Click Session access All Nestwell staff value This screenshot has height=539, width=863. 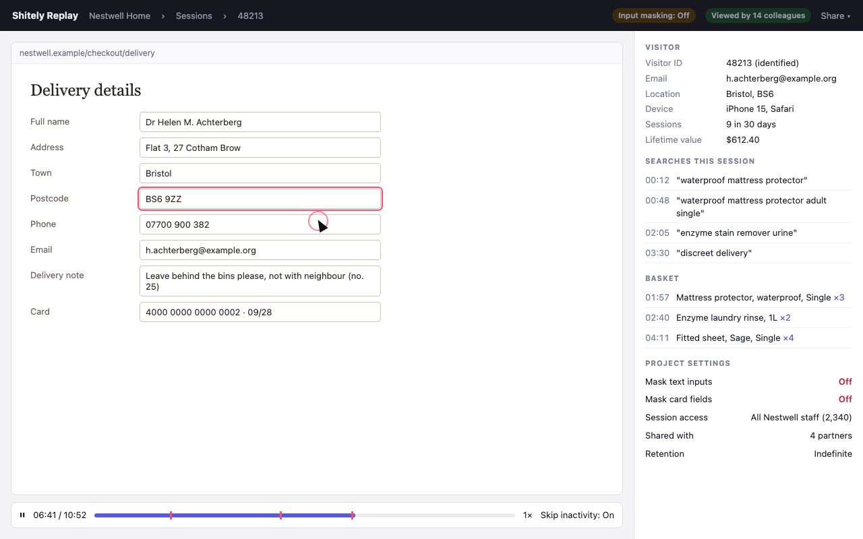point(801,417)
